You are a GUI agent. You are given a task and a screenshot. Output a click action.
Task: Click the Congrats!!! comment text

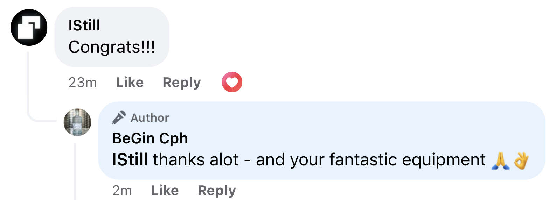tap(112, 47)
